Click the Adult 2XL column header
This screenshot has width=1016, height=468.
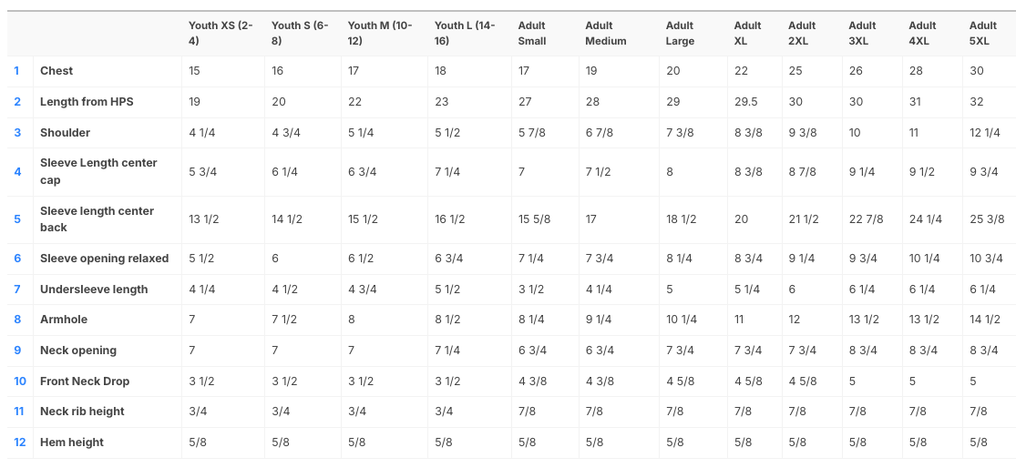[802, 34]
